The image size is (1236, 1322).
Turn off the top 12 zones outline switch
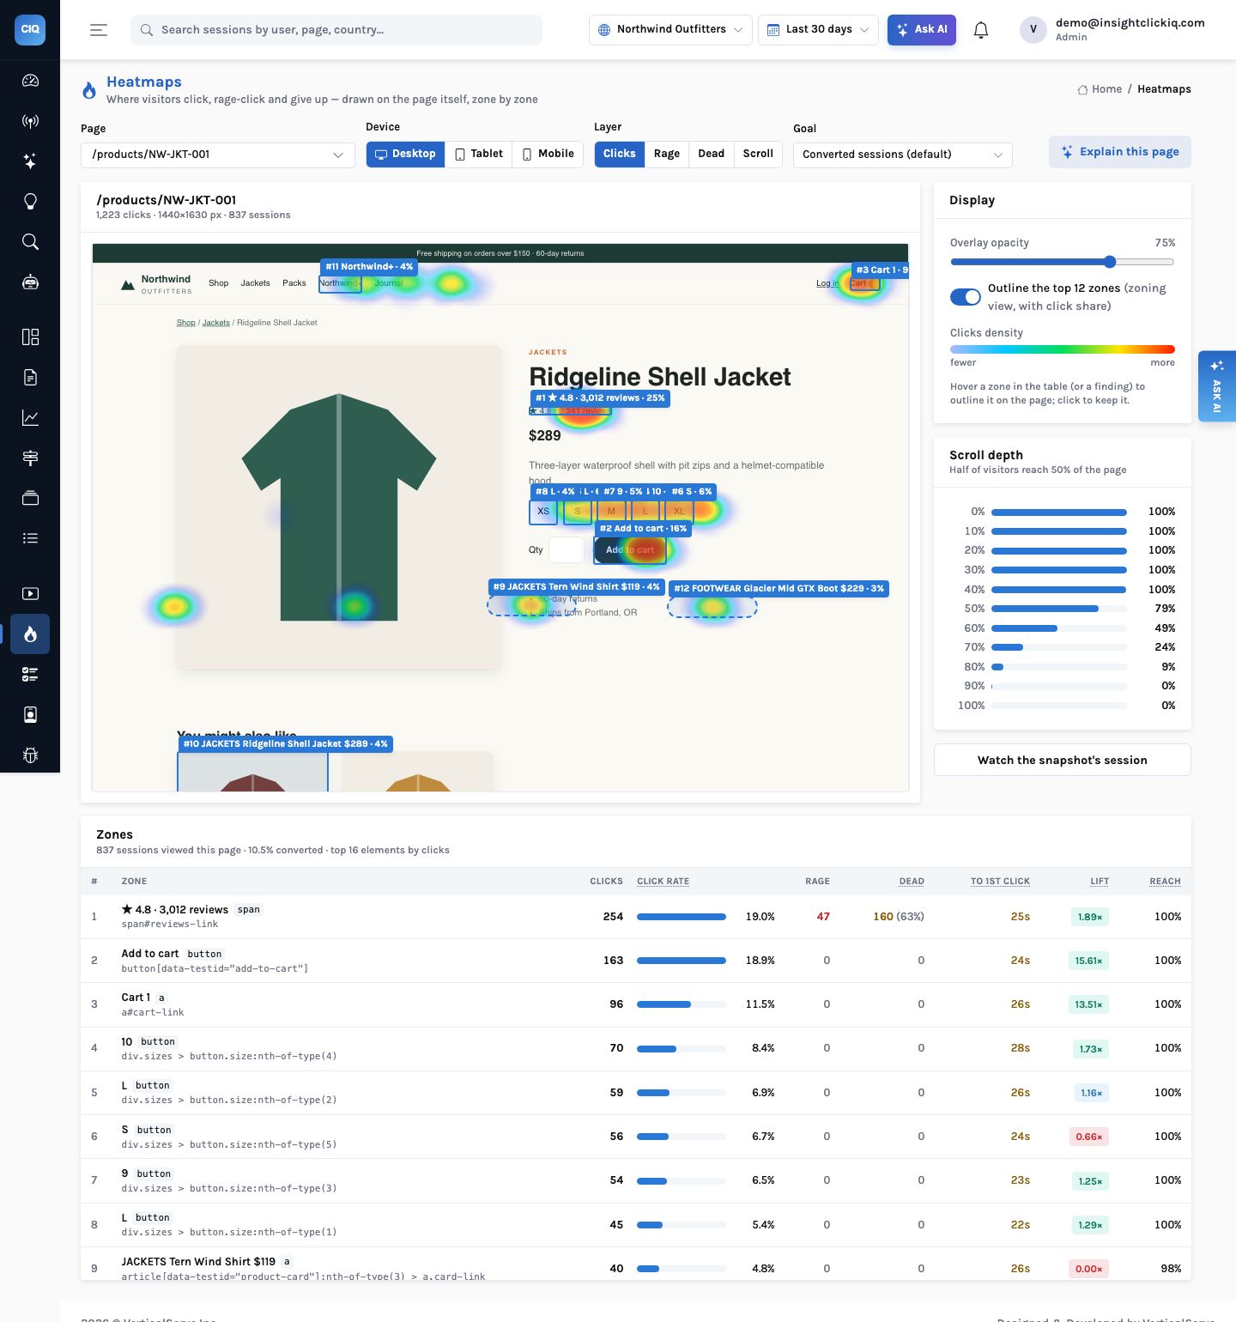(966, 297)
